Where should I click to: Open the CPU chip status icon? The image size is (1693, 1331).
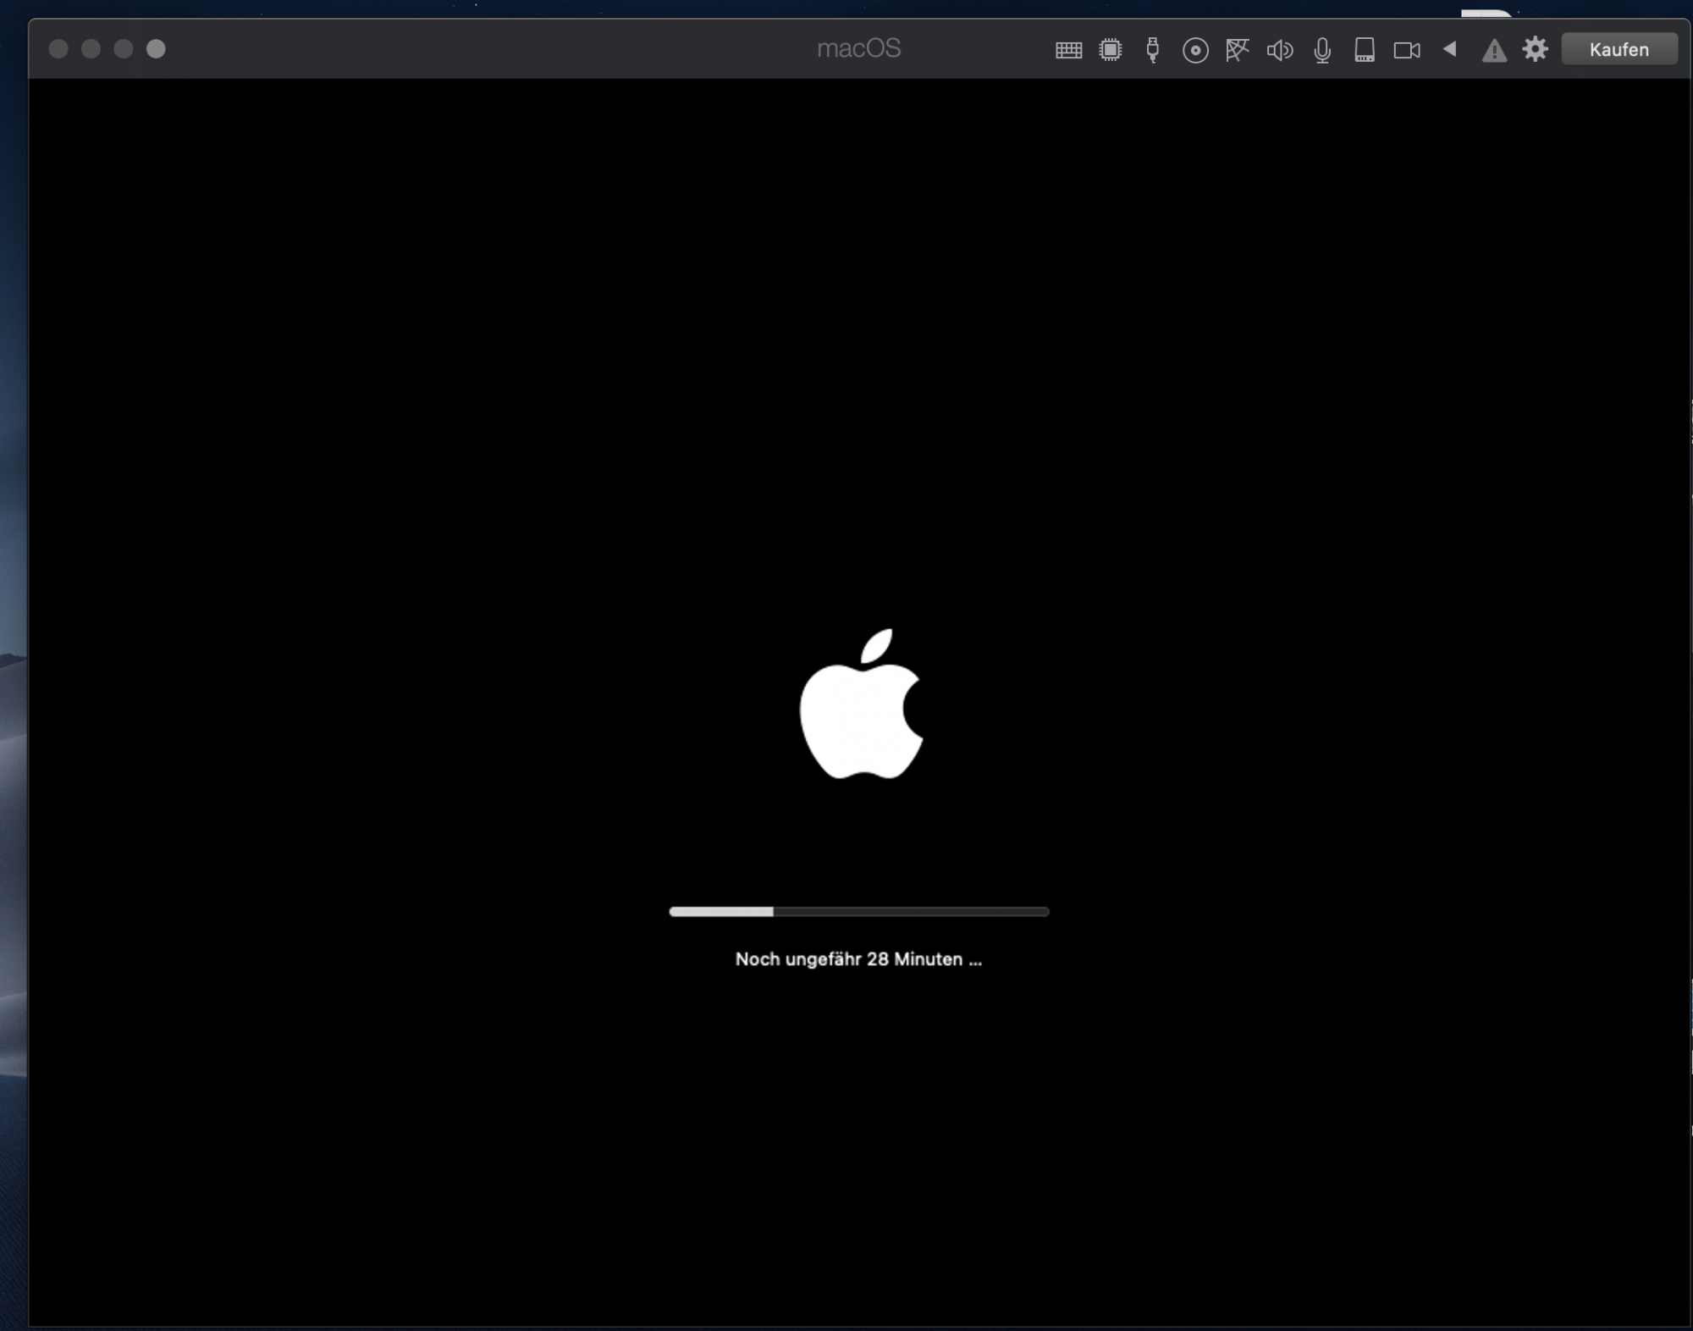[1111, 50]
